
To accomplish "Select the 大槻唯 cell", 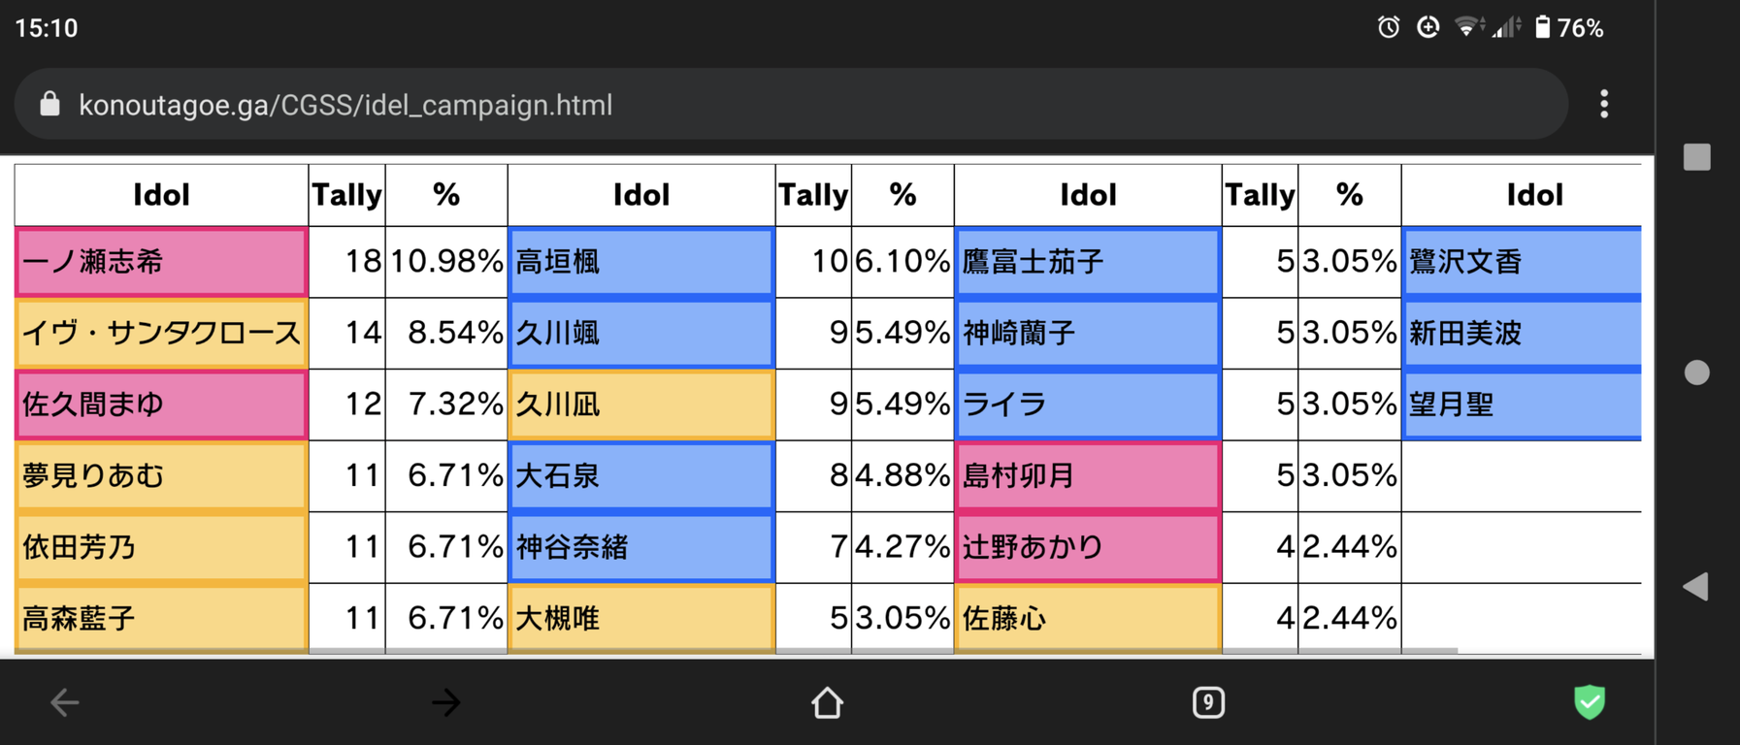I will (641, 618).
